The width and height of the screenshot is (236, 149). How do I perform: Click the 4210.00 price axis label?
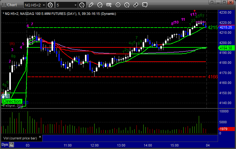pos(225,33)
